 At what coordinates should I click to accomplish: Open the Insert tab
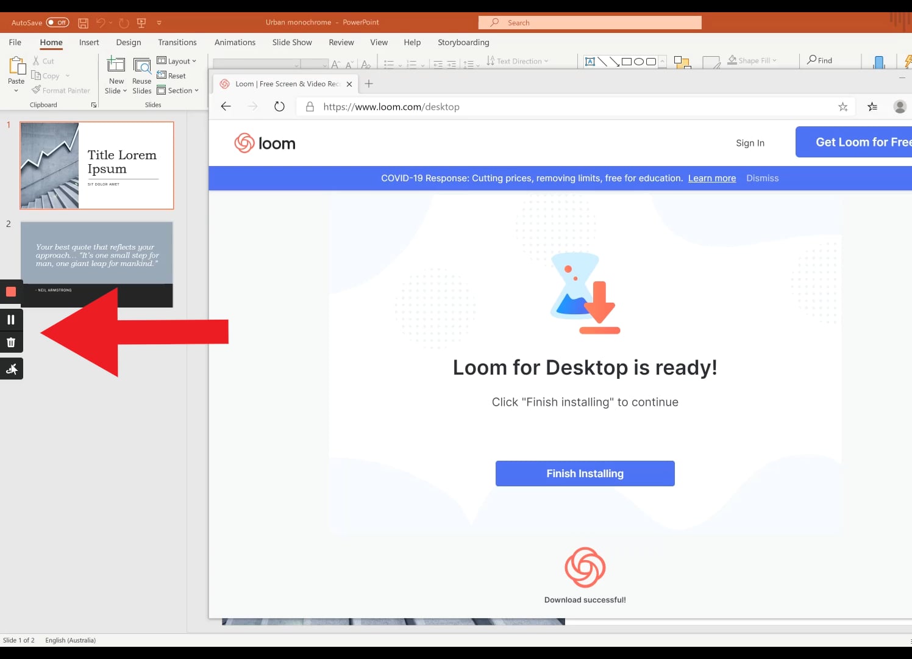point(89,42)
